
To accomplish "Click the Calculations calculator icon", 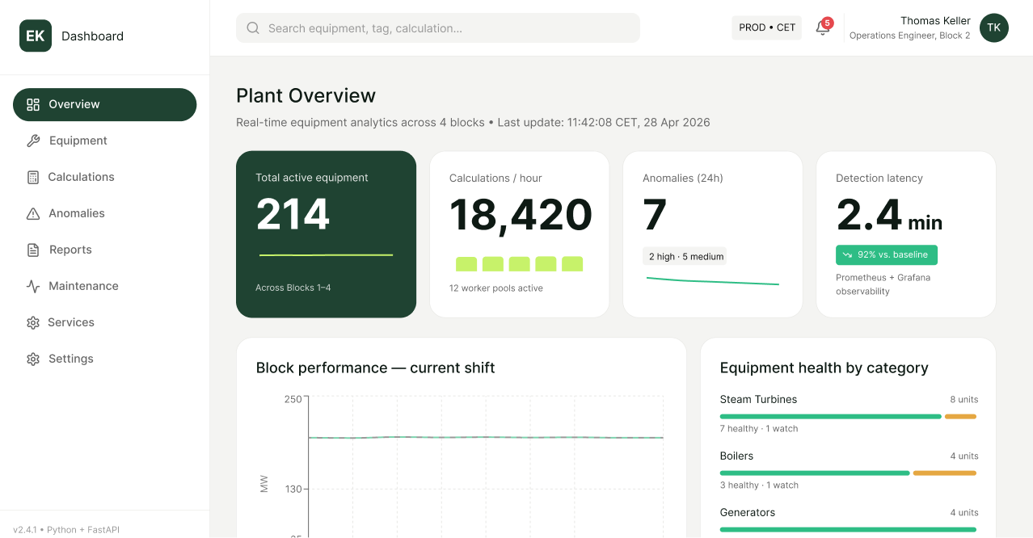I will (x=33, y=177).
